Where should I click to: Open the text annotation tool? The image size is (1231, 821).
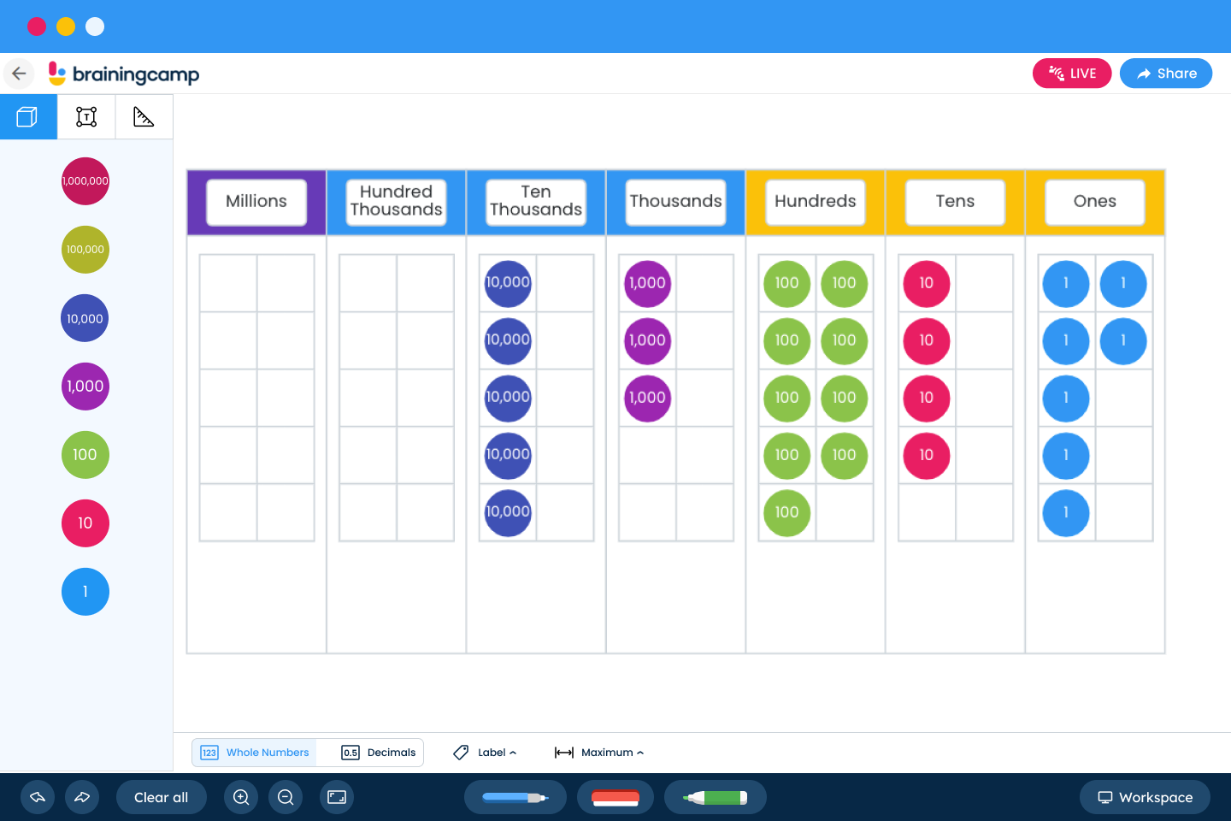85,116
